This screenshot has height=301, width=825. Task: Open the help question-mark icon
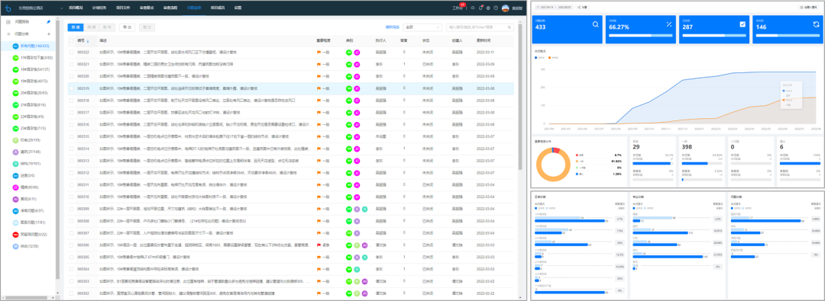click(496, 8)
